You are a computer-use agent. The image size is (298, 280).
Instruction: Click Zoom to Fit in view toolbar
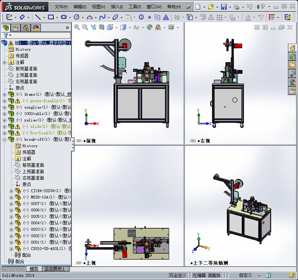[x=77, y=27]
